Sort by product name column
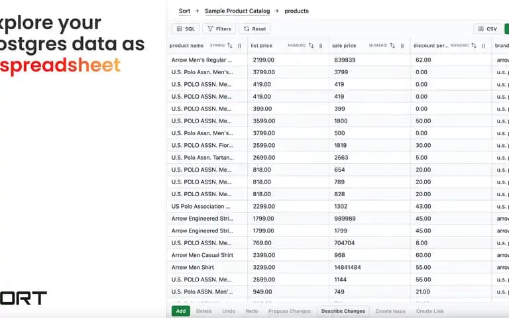 pyautogui.click(x=229, y=46)
